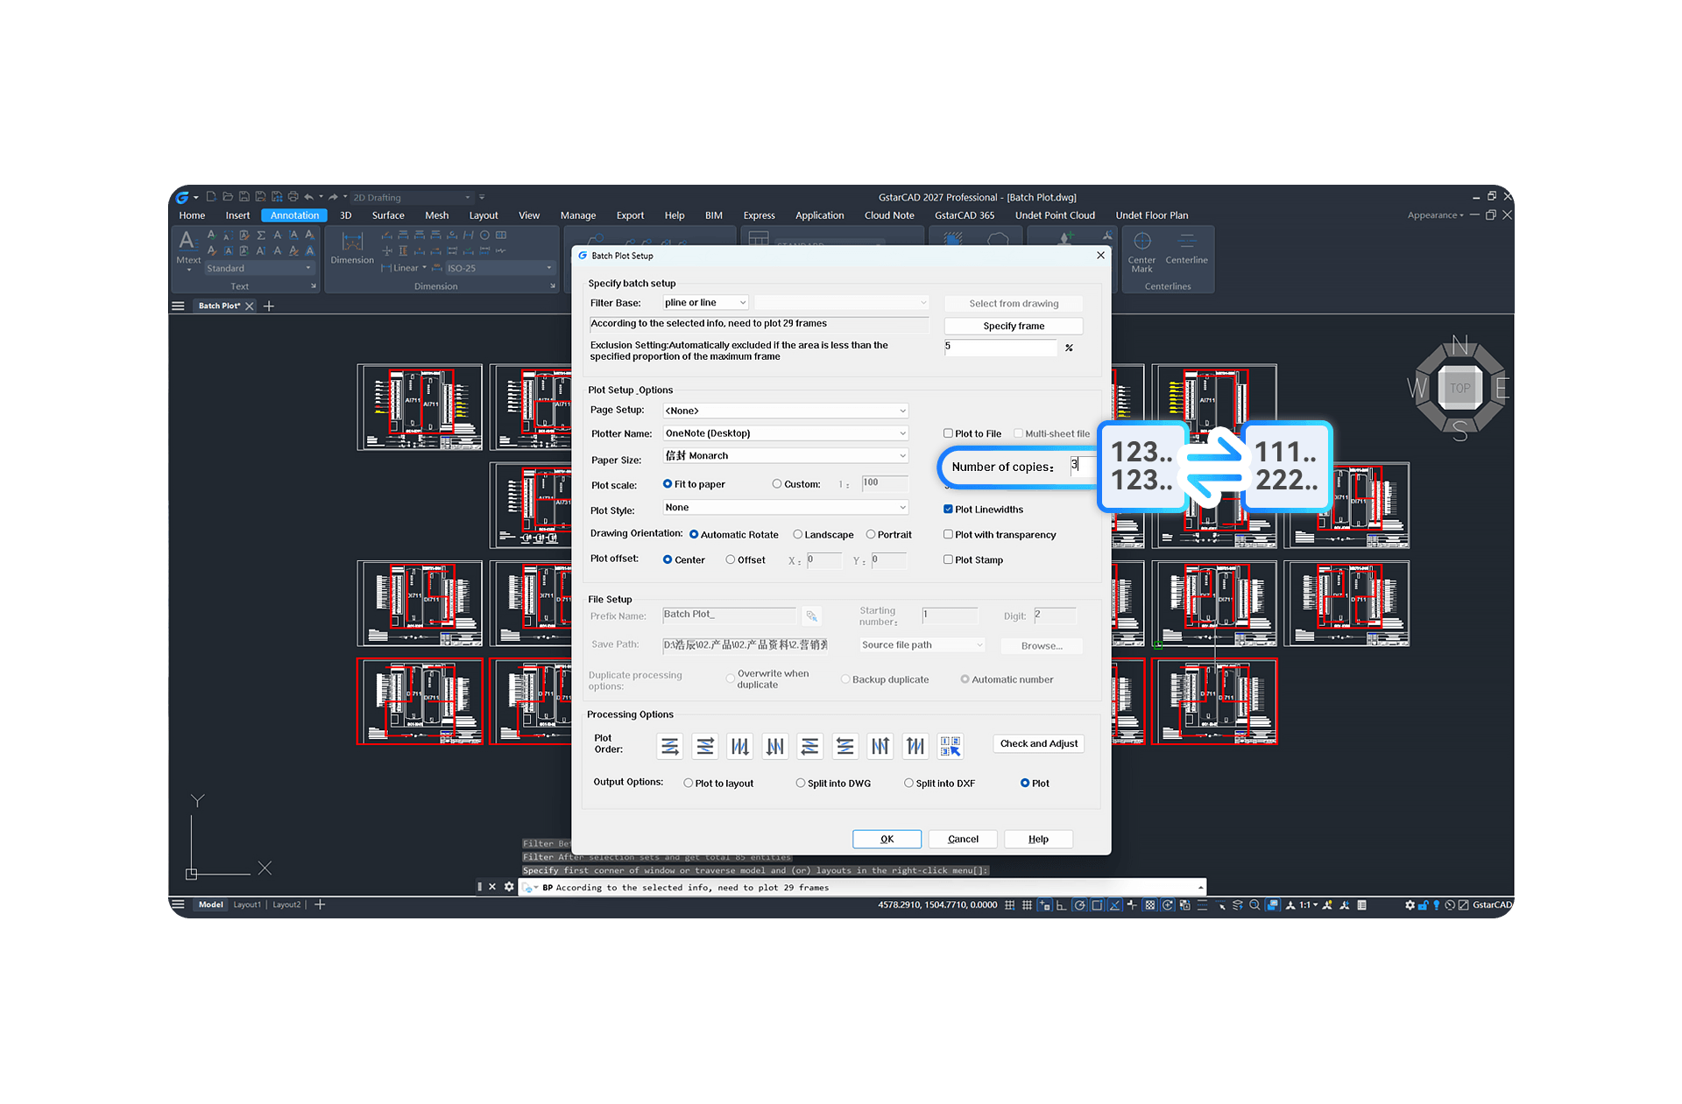Click the Number of copies input field
The image size is (1682, 1104).
coord(1084,466)
